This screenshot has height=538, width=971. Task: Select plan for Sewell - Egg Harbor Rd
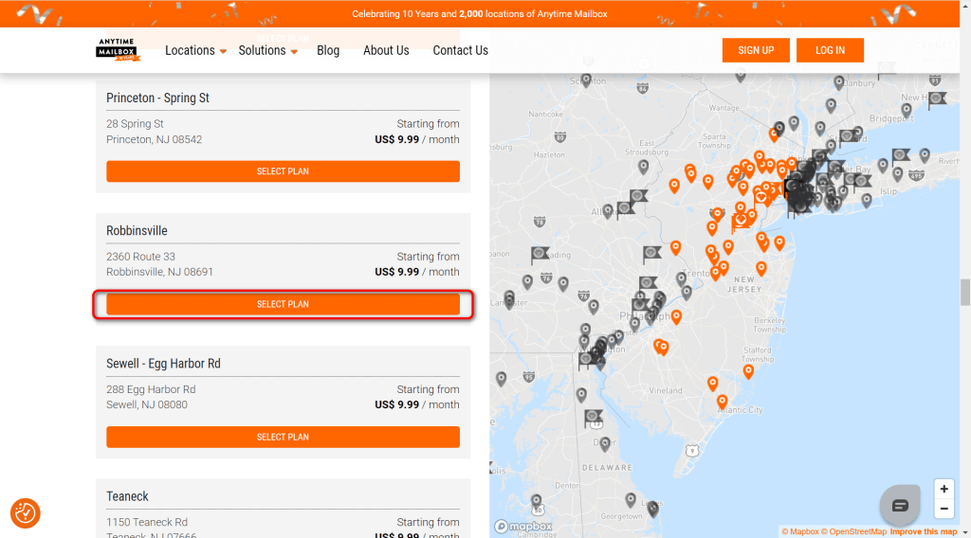(283, 438)
